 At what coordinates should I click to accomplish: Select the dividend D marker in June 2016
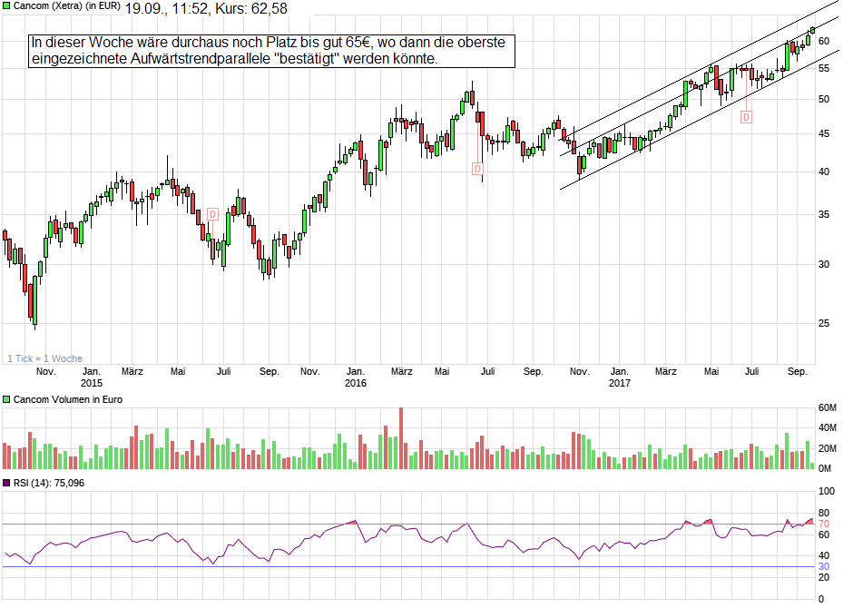tap(477, 169)
